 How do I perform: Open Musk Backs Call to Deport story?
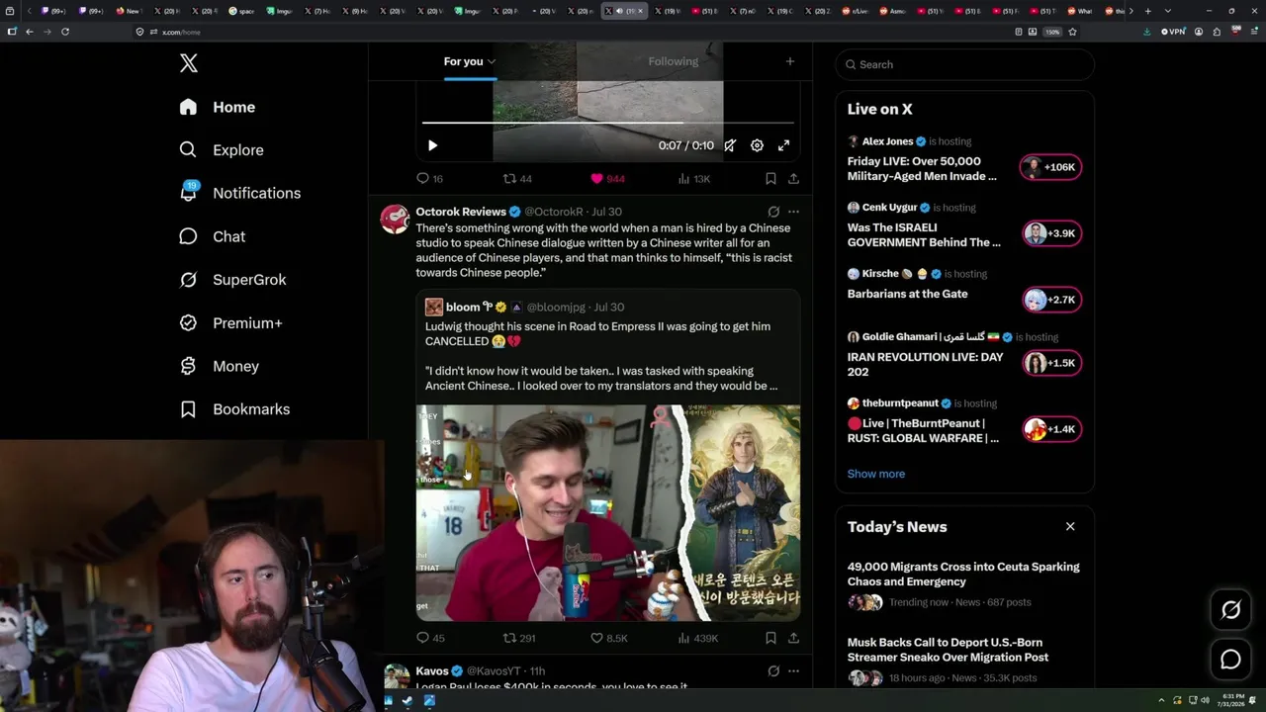point(948,650)
